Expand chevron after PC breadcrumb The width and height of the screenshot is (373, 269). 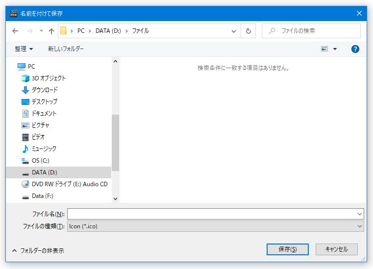click(90, 31)
